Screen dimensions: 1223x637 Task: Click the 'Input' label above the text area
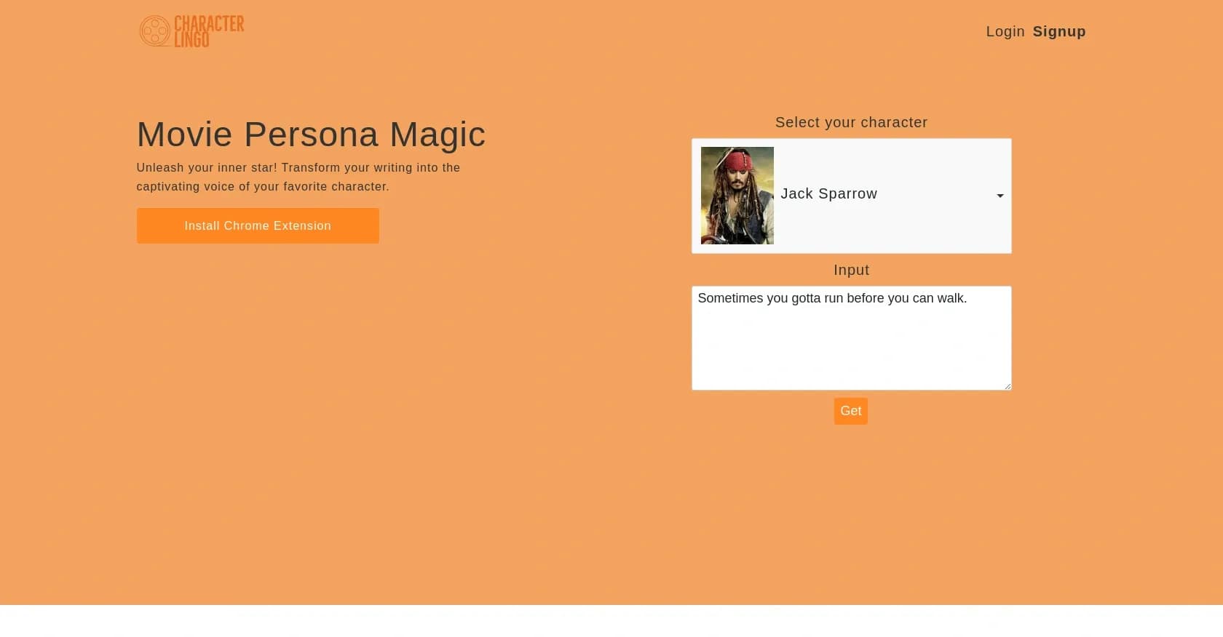(851, 270)
